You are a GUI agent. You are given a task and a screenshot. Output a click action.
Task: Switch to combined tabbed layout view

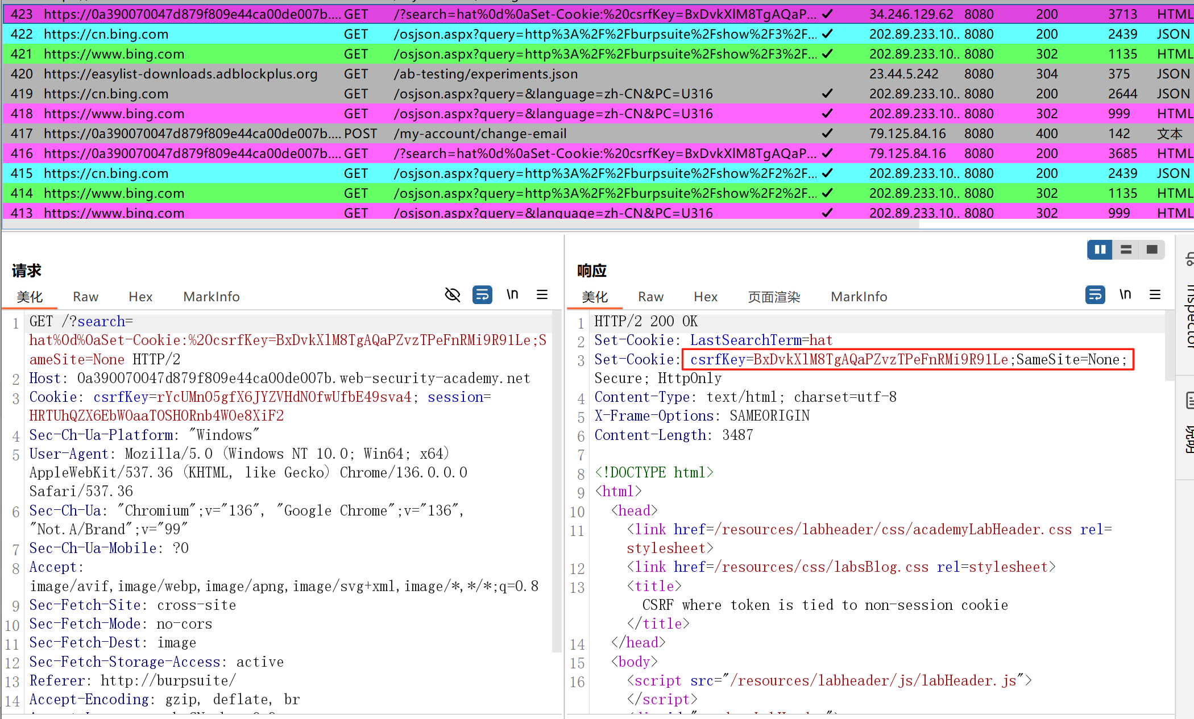coord(1152,250)
